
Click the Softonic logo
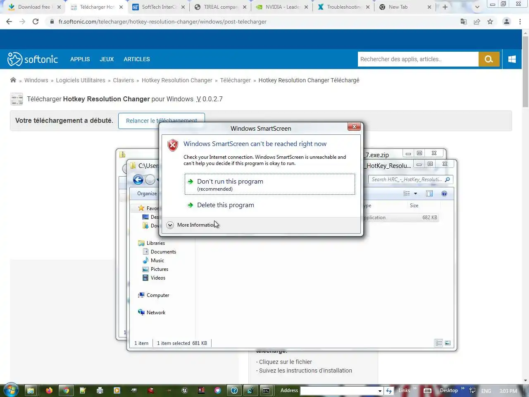33,59
